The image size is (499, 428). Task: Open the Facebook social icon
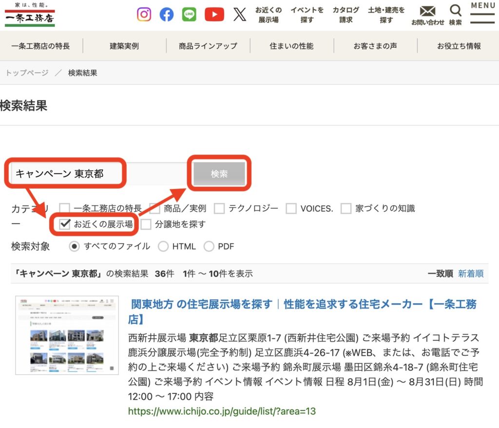point(167,14)
